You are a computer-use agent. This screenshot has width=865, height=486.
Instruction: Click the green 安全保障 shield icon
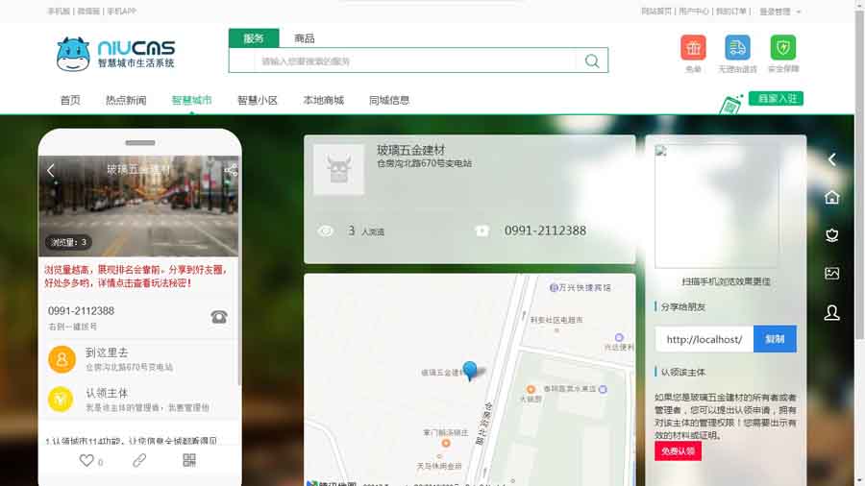click(x=782, y=48)
